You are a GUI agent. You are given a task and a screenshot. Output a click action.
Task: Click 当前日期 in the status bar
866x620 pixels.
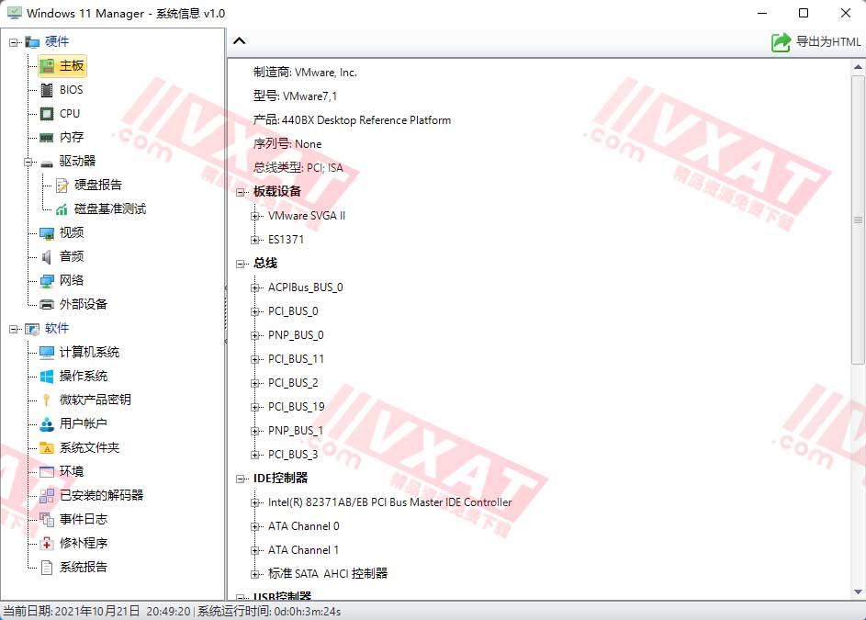pos(96,611)
